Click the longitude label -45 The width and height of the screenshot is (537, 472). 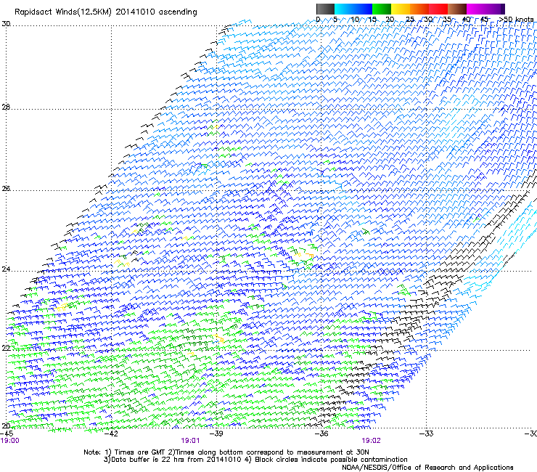pos(7,434)
